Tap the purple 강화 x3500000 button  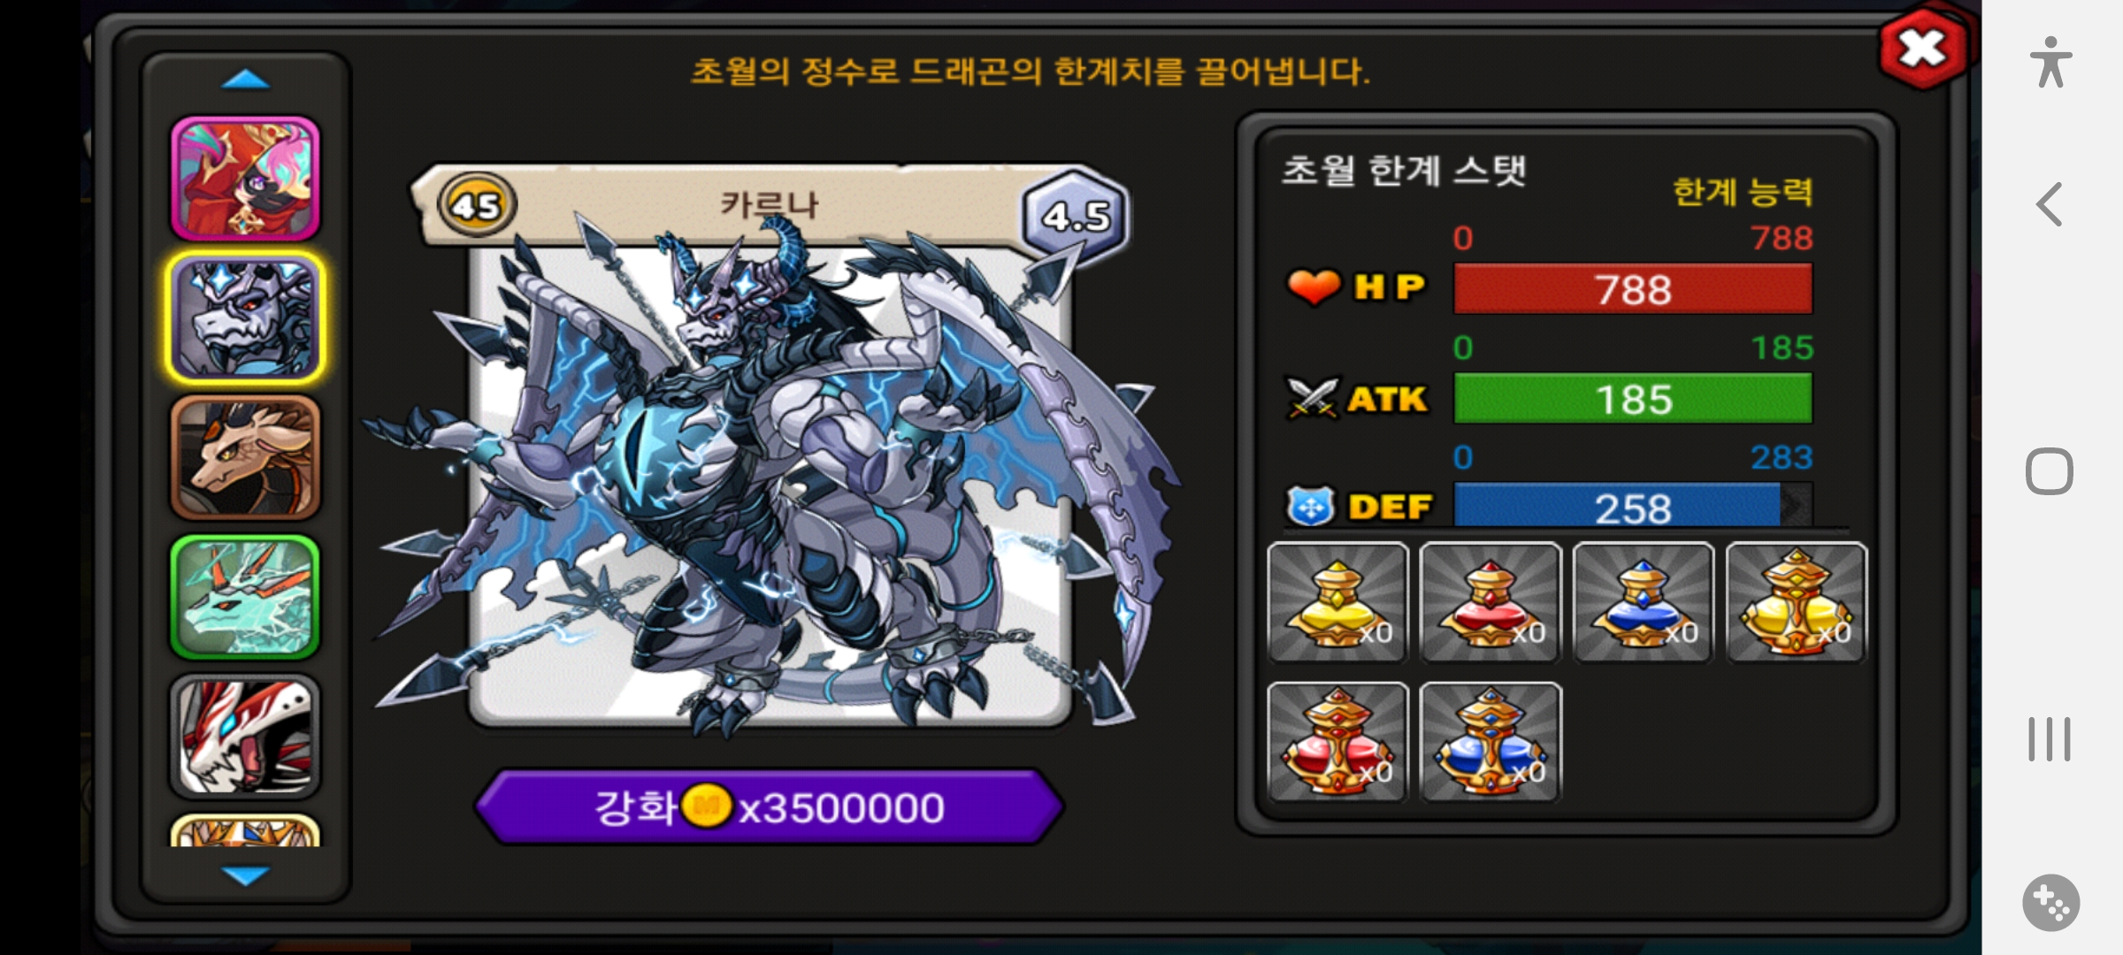769,806
